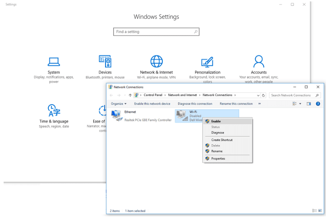
Task: Close the Settings window
Action: [304, 5]
